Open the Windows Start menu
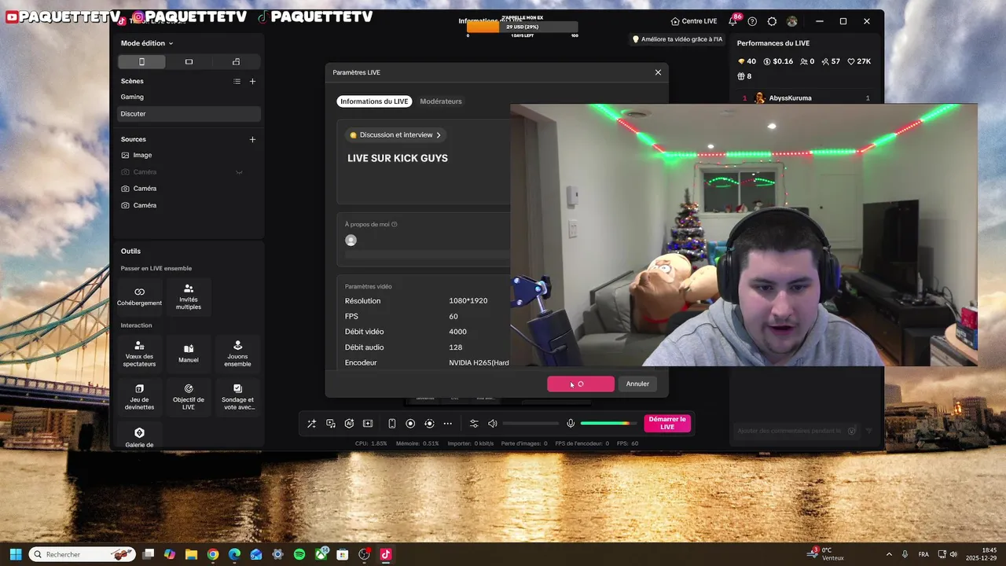Viewport: 1006px width, 566px height. pyautogui.click(x=16, y=554)
